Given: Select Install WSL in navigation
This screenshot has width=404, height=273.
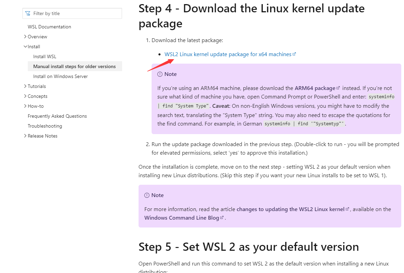Looking at the screenshot, I should [45, 56].
